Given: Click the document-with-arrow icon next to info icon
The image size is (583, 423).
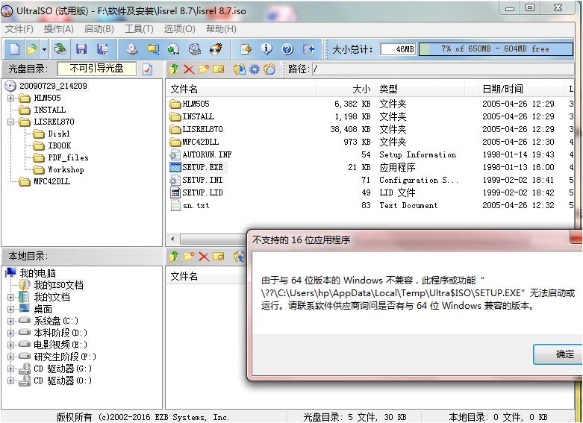Looking at the screenshot, I should coord(246,49).
